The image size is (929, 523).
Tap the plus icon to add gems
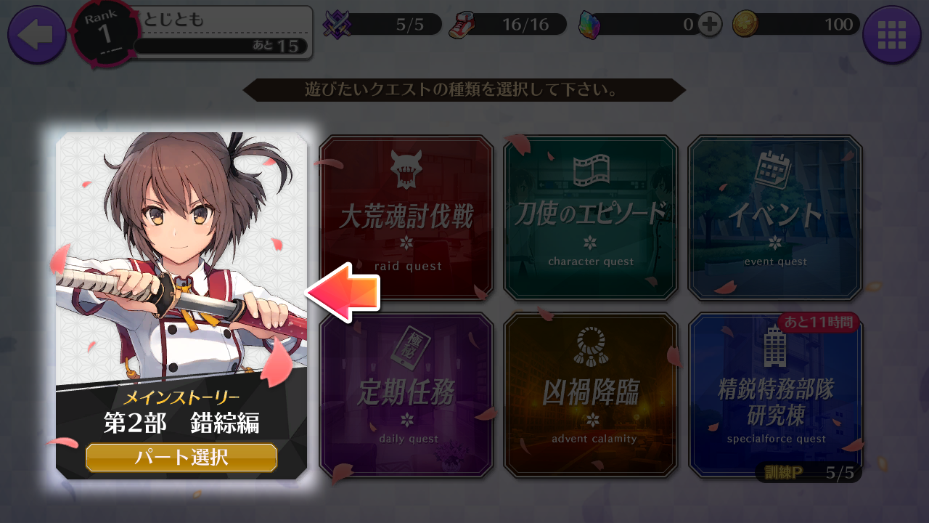click(710, 25)
